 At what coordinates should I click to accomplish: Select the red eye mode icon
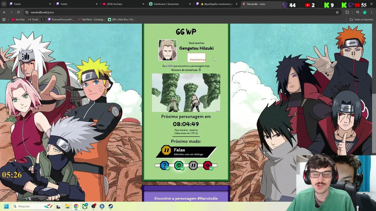point(207,166)
